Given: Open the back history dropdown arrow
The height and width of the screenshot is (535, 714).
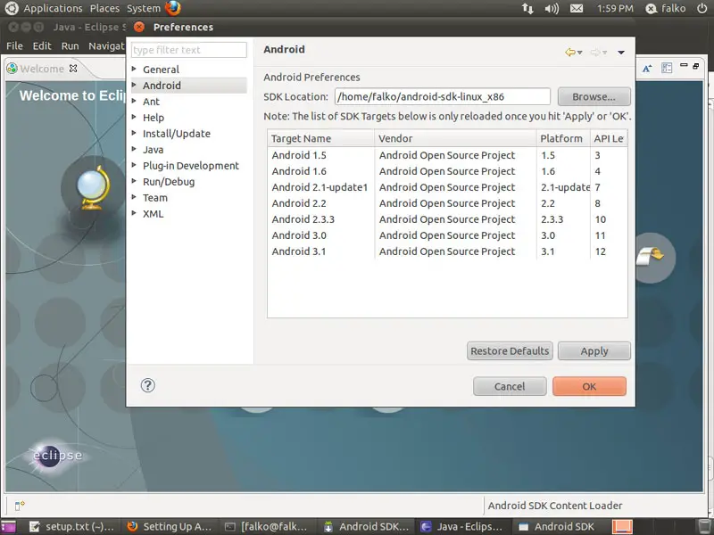Looking at the screenshot, I should tap(579, 53).
